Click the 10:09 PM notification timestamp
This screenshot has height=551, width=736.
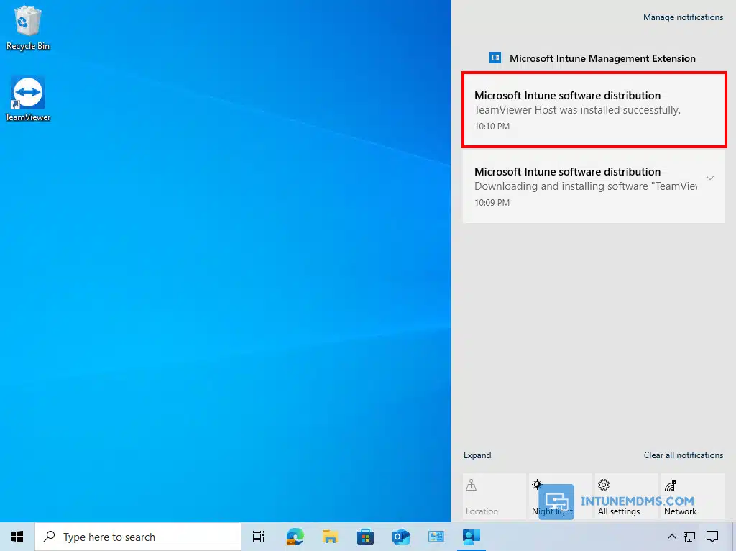click(492, 203)
